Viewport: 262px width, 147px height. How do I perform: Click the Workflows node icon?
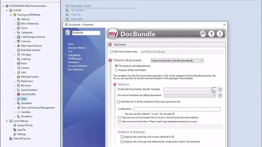point(19,117)
